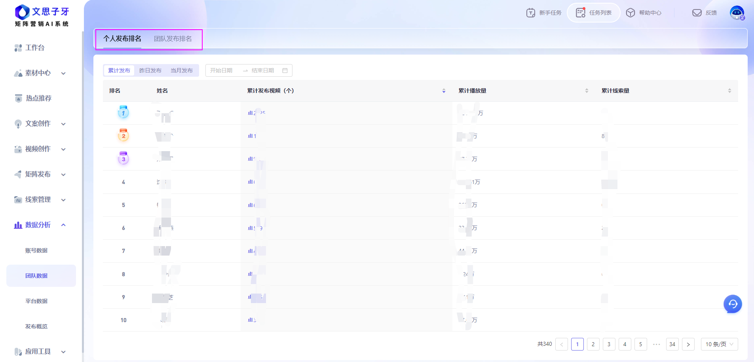Image resolution: width=754 pixels, height=362 pixels.
Task: Click the rank 2 medal icon
Action: click(123, 135)
